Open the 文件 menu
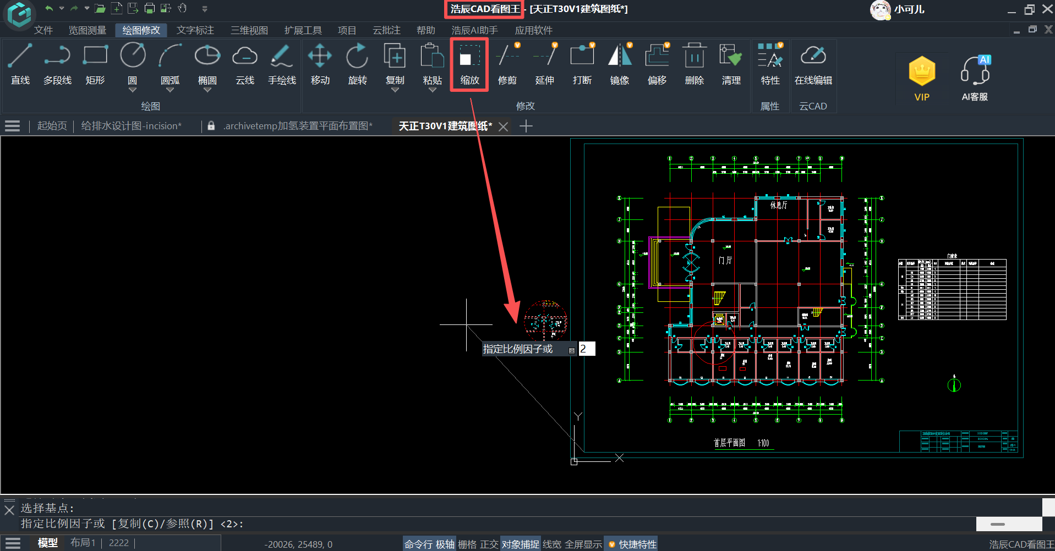The image size is (1055, 551). (43, 30)
